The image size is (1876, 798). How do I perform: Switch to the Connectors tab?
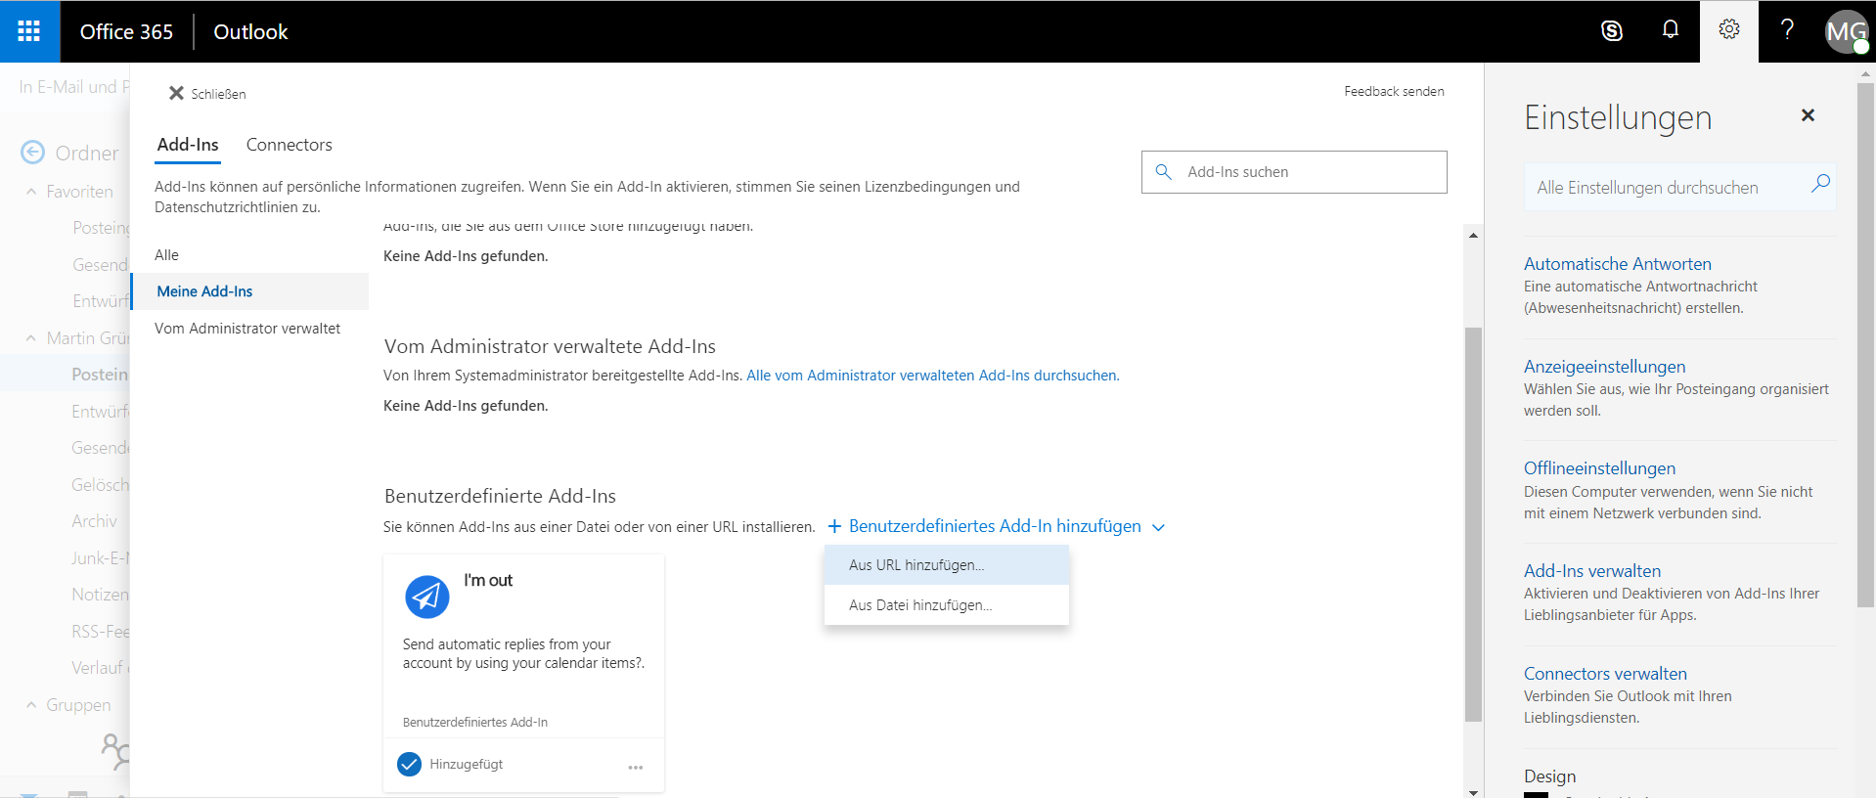[289, 145]
